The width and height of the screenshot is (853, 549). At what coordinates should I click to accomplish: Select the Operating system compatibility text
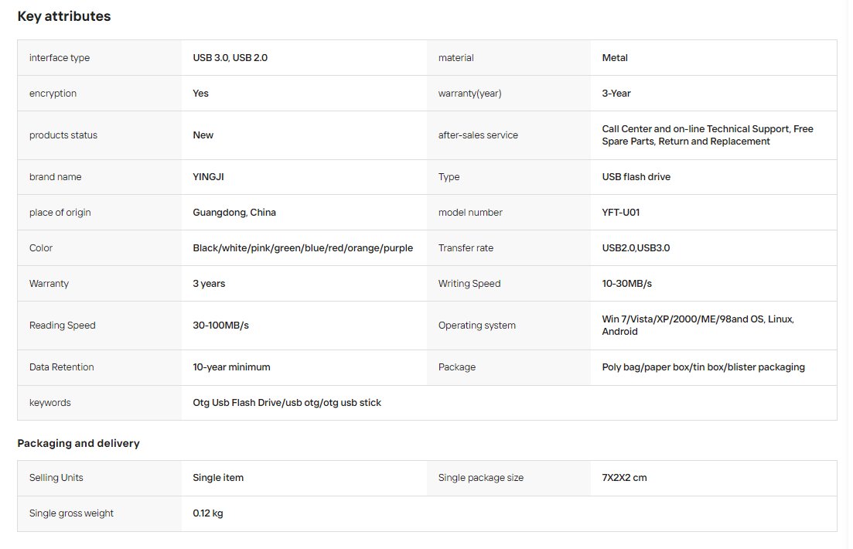pyautogui.click(x=698, y=326)
